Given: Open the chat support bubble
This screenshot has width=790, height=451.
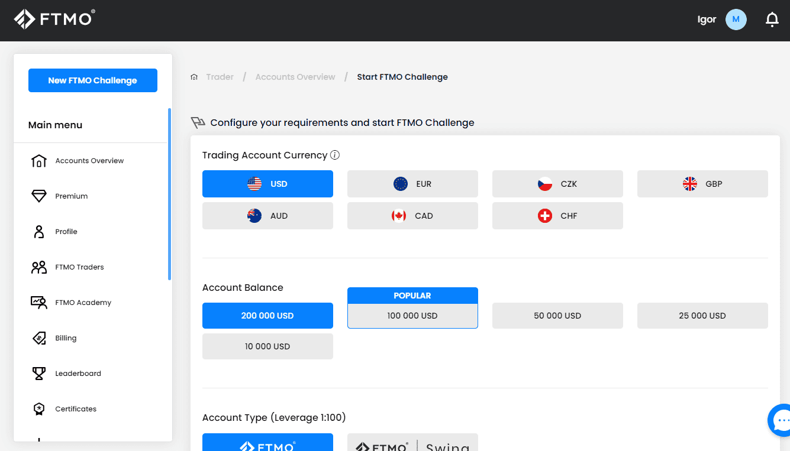Looking at the screenshot, I should pos(780,420).
